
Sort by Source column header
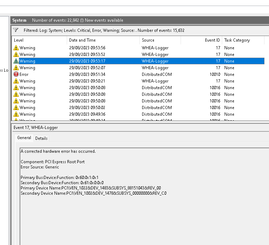pos(160,40)
